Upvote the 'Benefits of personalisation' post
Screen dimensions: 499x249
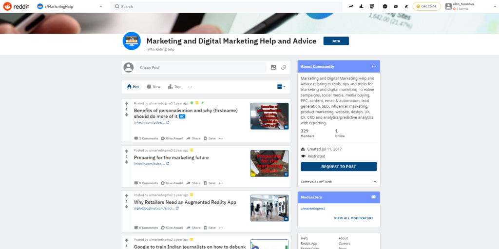coord(127,104)
